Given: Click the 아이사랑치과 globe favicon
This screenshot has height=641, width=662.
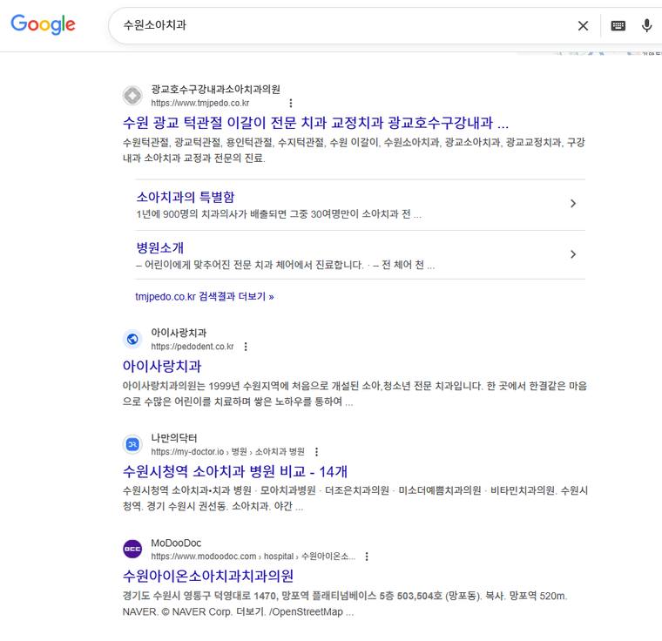Looking at the screenshot, I should coord(132,339).
